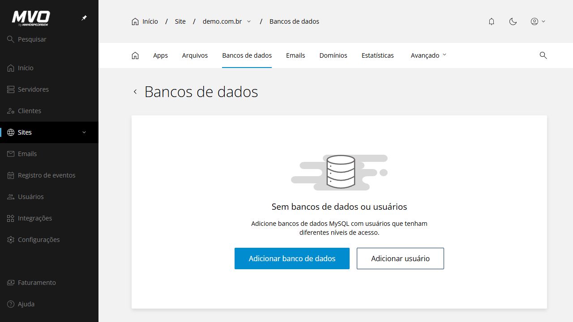
Task: Go to Usuários in the sidebar
Action: tap(49, 197)
